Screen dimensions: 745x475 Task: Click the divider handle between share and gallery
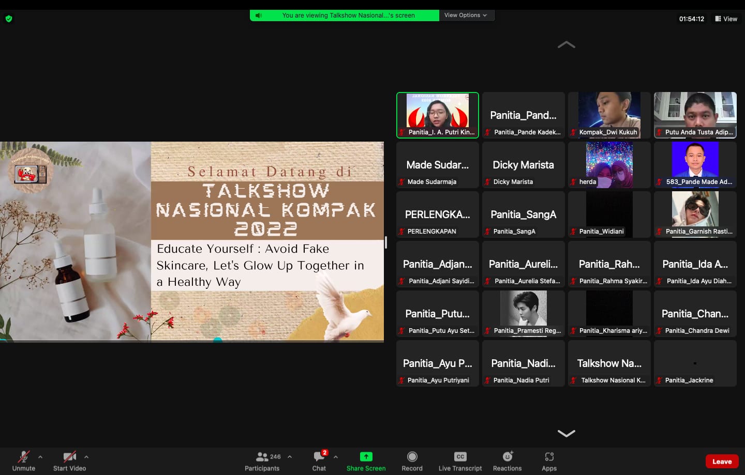(386, 242)
